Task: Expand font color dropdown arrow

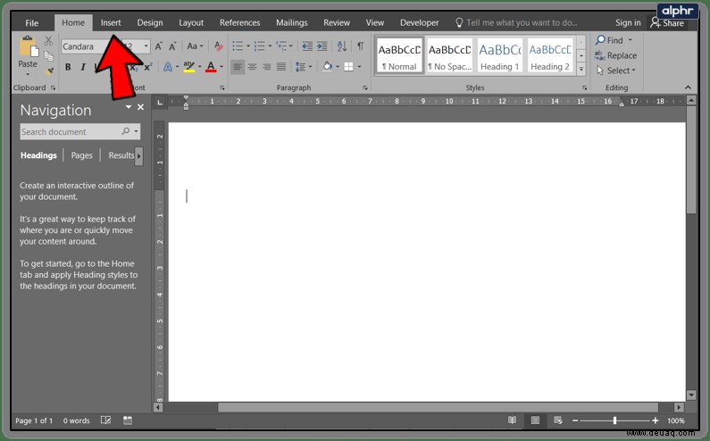Action: pos(221,67)
